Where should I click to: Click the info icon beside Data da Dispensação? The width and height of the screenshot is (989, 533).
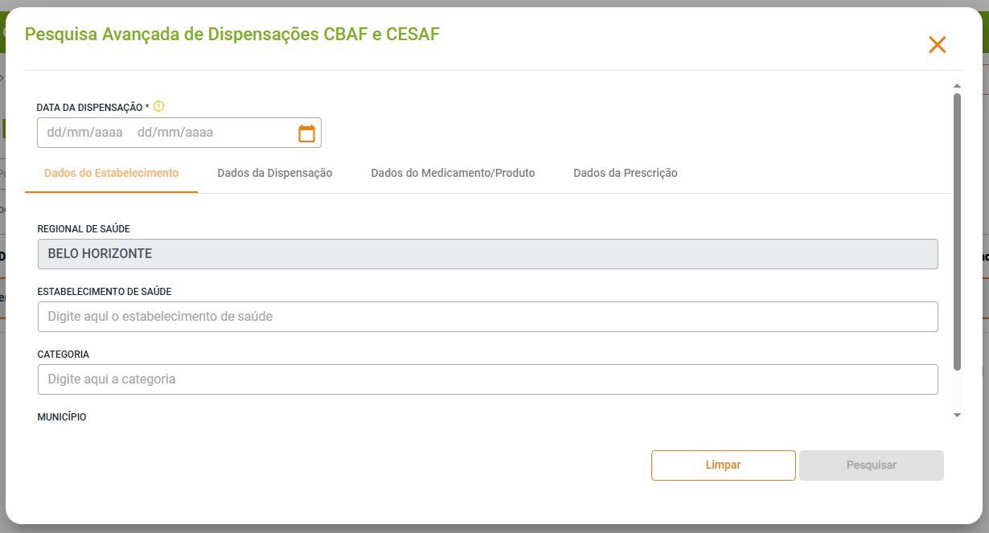tap(159, 106)
